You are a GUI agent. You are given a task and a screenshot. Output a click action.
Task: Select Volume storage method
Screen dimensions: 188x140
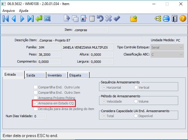click(x=136, y=101)
